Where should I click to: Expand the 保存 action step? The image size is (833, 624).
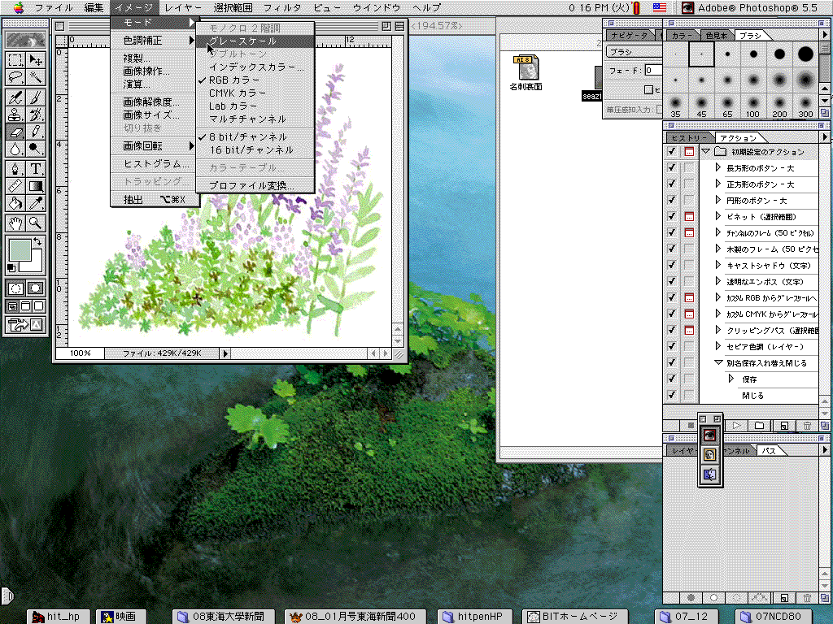coord(731,379)
